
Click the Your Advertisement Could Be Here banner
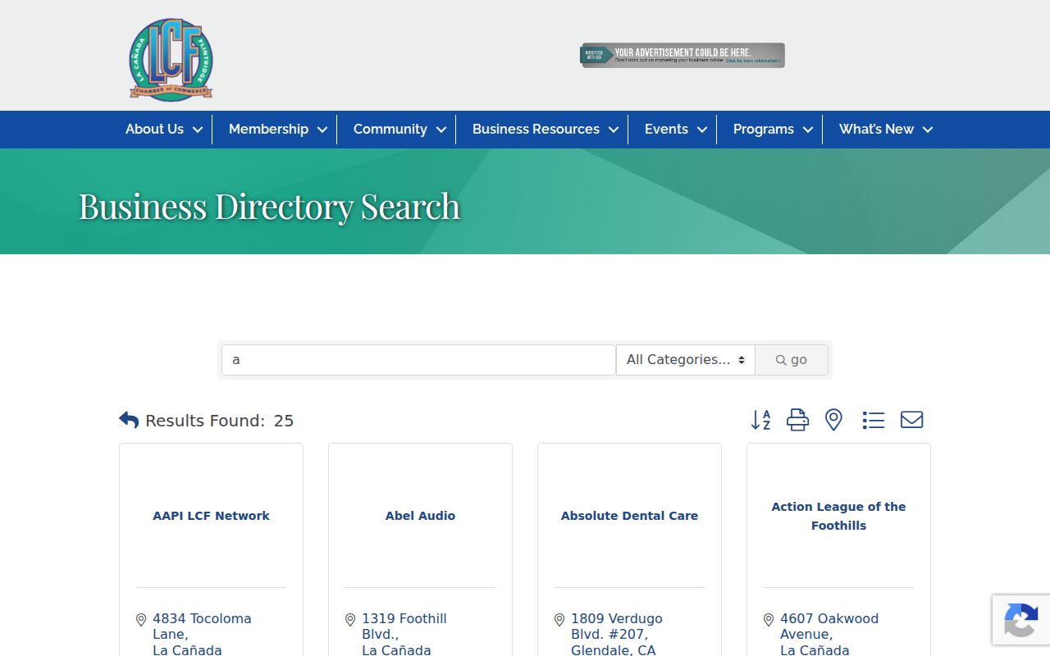[682, 55]
